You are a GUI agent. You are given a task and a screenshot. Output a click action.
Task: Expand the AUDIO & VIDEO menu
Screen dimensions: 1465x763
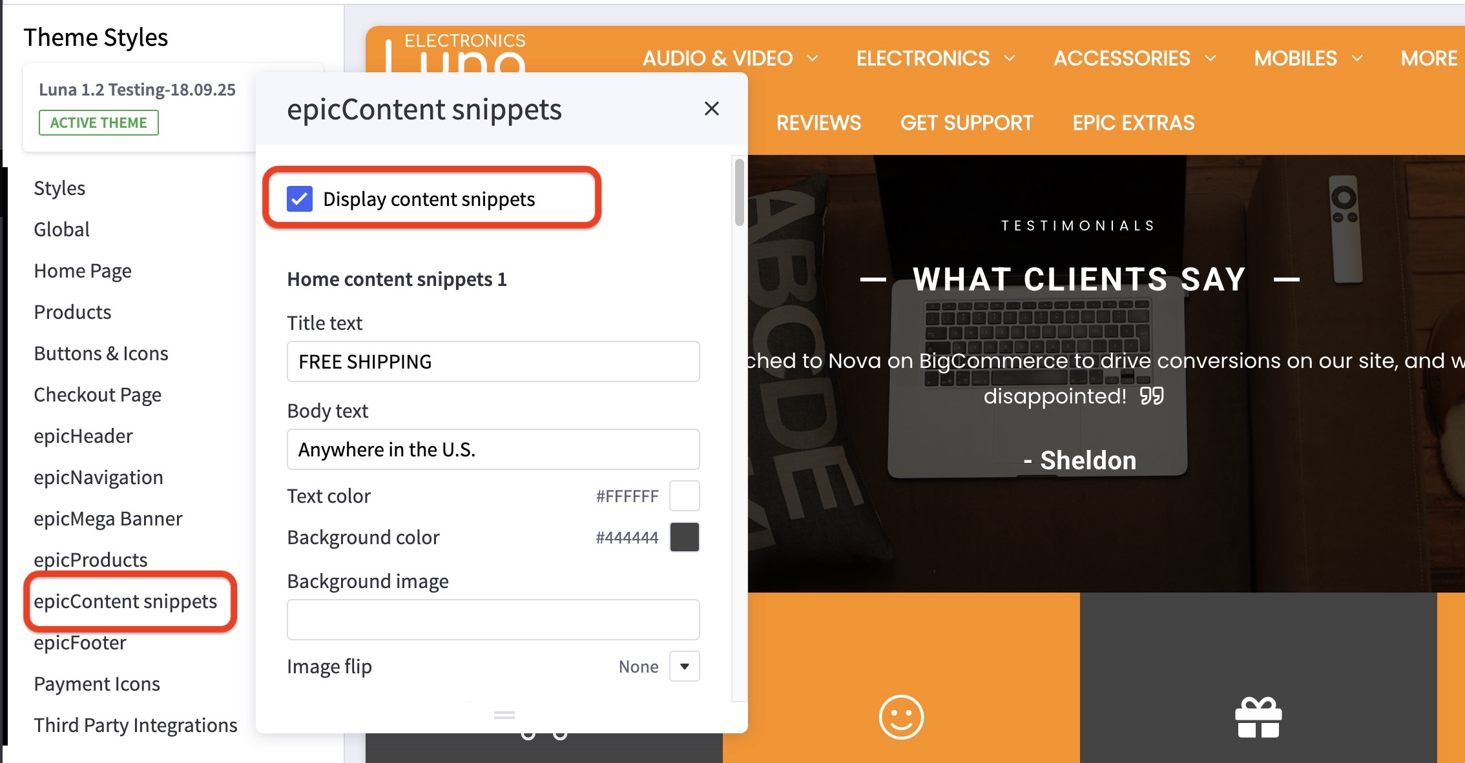(x=718, y=58)
